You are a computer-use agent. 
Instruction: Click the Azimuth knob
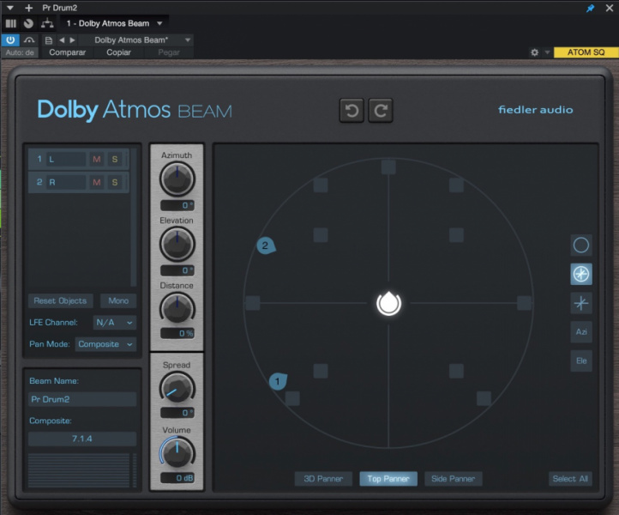[x=177, y=179]
